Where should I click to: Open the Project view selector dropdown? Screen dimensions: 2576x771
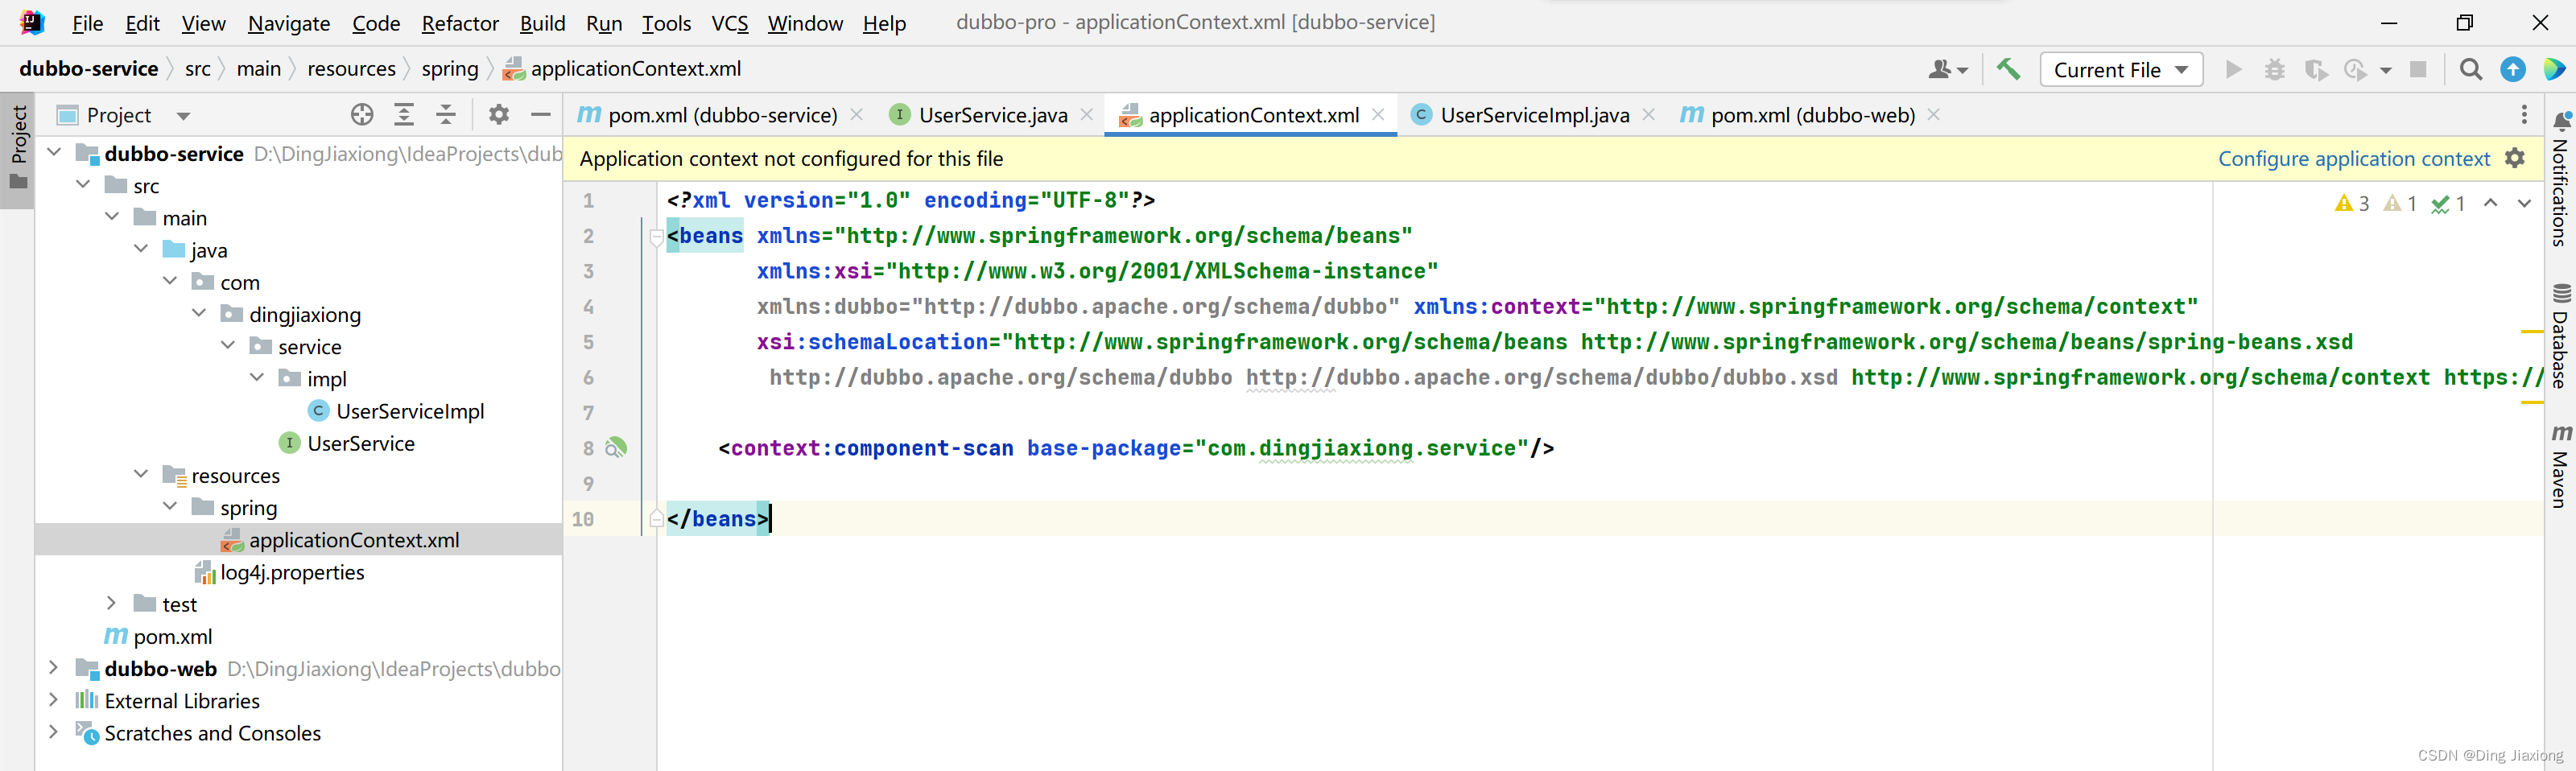click(x=183, y=116)
